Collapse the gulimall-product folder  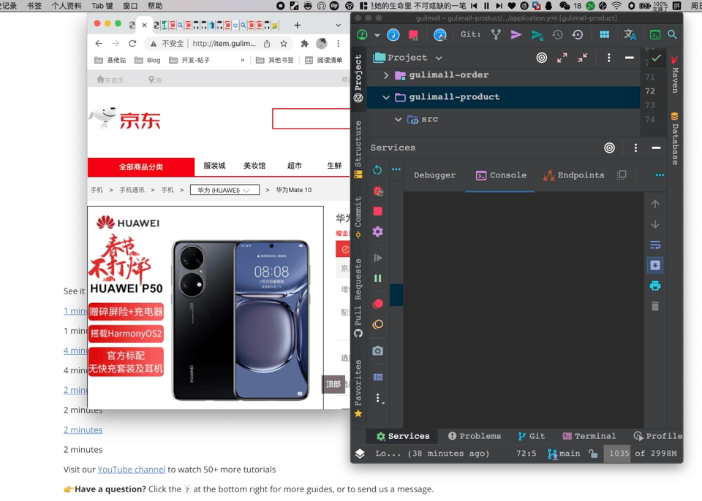[x=386, y=97]
